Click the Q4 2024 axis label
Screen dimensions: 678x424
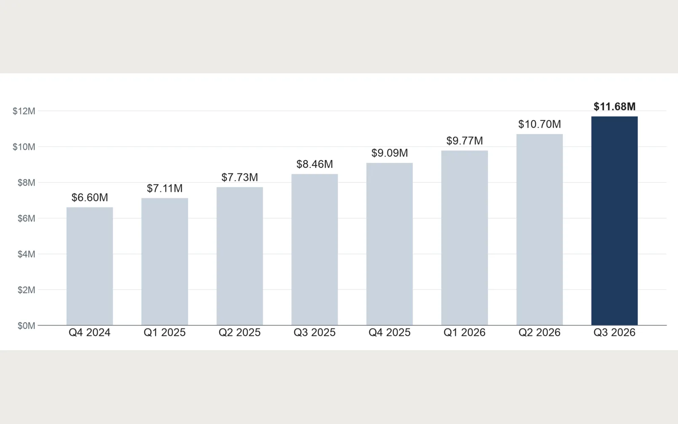pyautogui.click(x=90, y=332)
